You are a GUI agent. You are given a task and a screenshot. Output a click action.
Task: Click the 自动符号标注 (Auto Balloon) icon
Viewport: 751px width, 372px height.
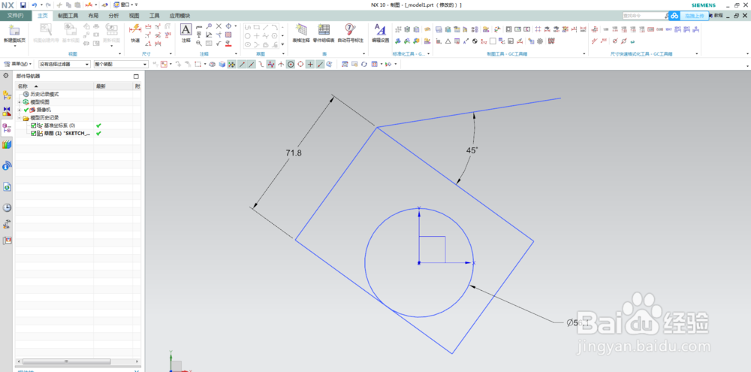coord(350,34)
